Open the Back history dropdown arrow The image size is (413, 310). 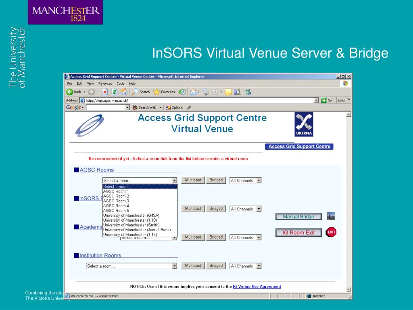point(85,92)
